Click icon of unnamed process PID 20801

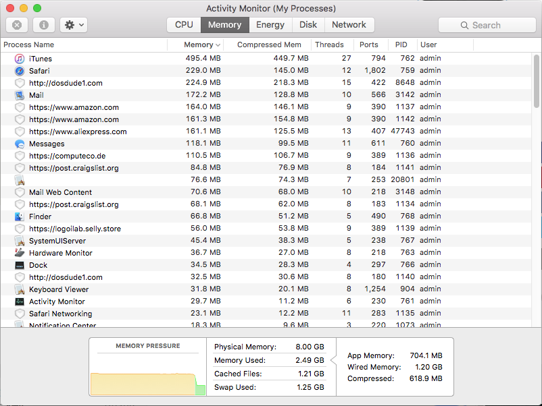[x=20, y=180]
